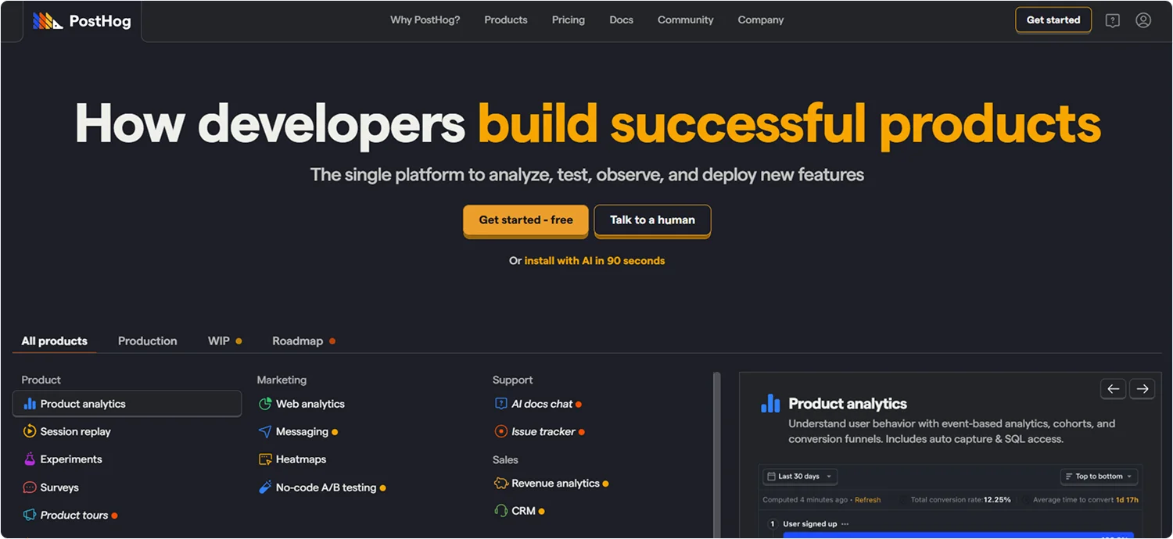The image size is (1173, 539).
Task: Click the product list vertical scrollbar
Action: tap(716, 455)
